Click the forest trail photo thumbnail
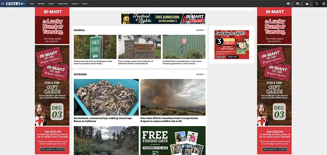This screenshot has width=327, height=155. [x=106, y=141]
